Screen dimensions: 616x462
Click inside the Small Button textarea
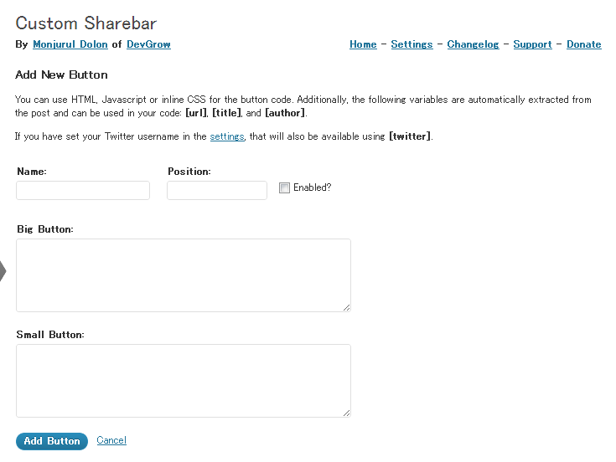183,380
